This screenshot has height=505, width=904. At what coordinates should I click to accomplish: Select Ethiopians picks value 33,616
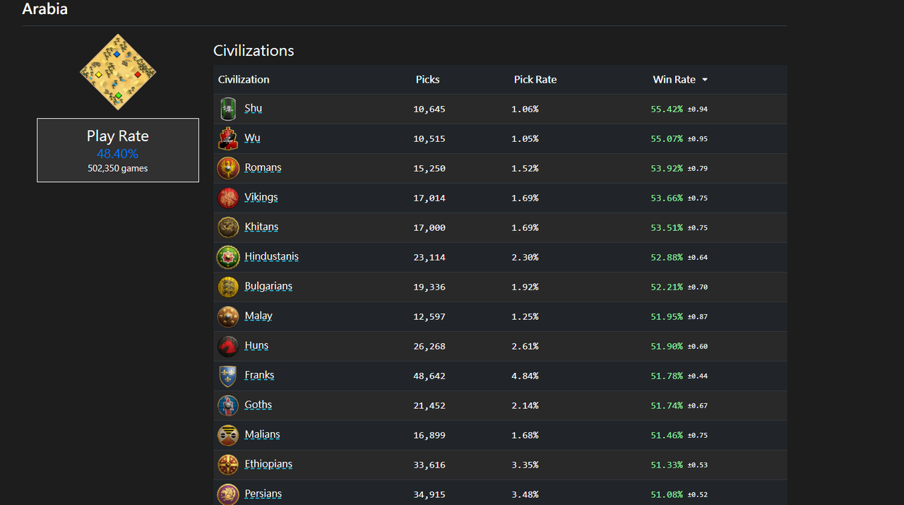click(x=429, y=465)
